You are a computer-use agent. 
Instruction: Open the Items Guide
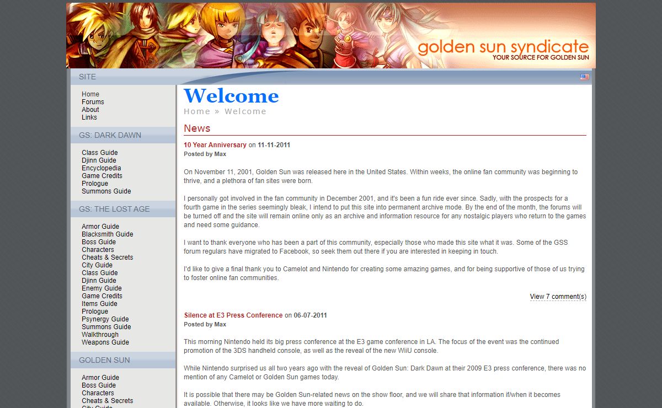click(x=100, y=304)
